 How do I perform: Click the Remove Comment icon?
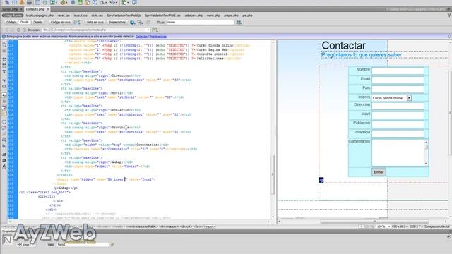[4, 128]
